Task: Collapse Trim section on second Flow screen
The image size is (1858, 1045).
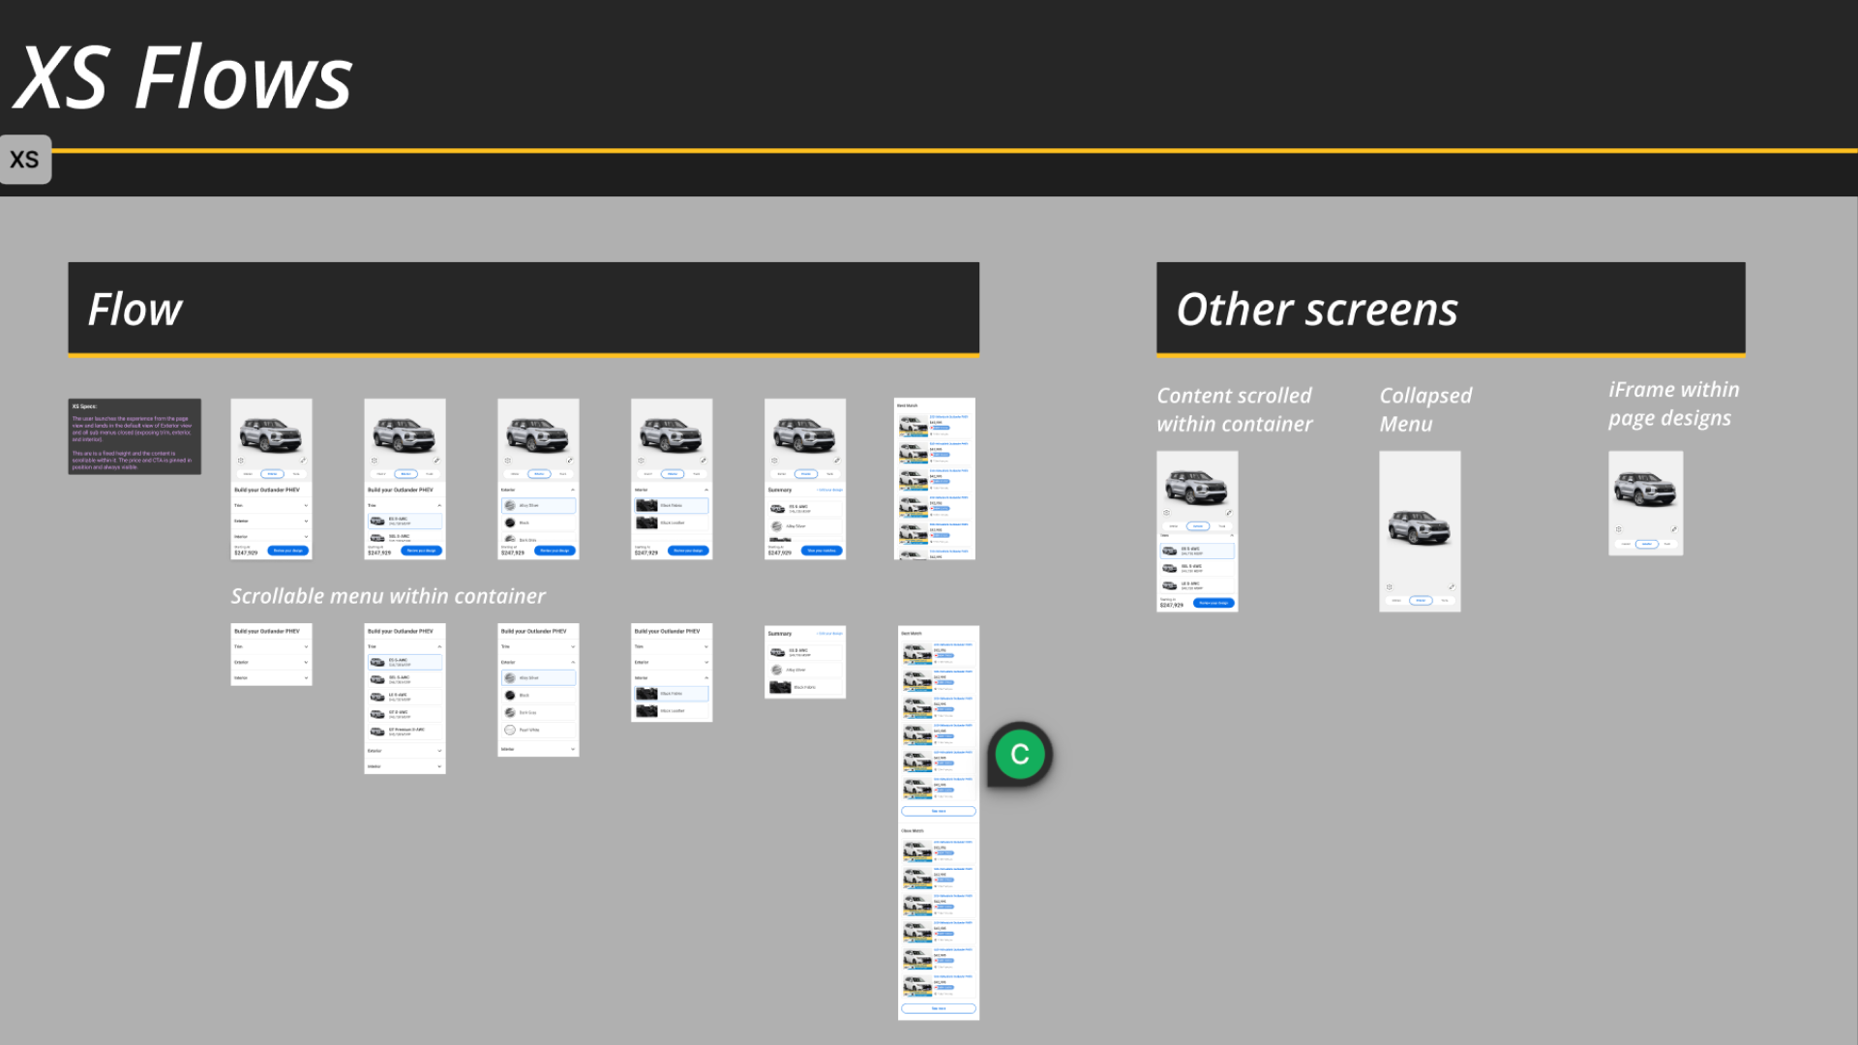Action: click(439, 505)
